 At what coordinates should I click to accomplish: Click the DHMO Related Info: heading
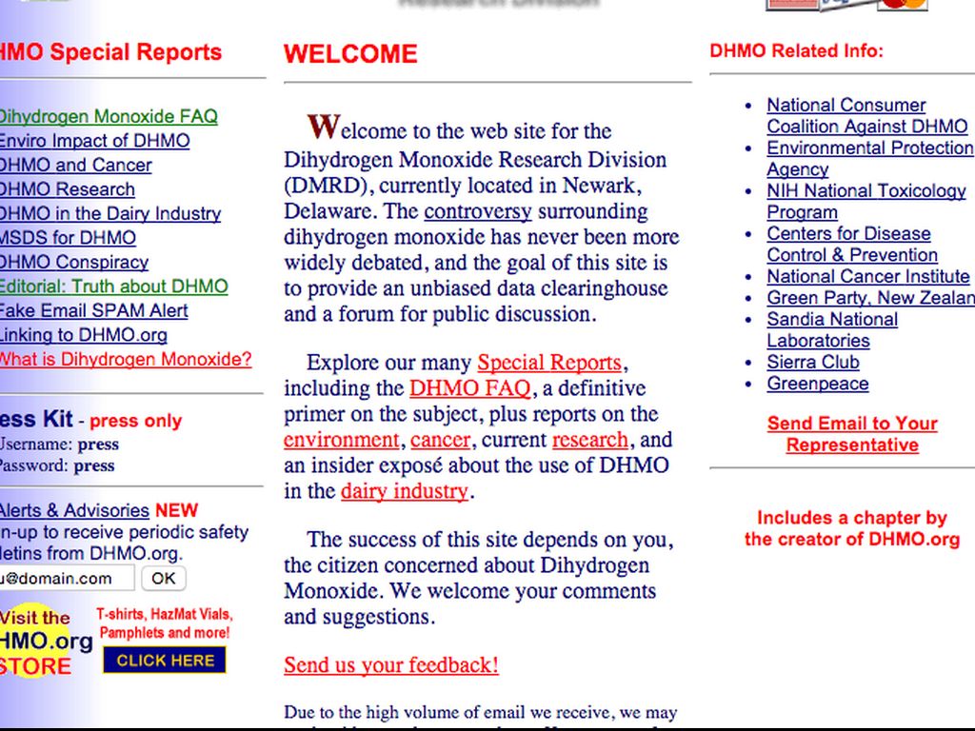(x=797, y=50)
